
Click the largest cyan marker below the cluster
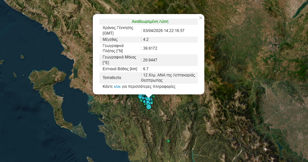[x=149, y=106]
